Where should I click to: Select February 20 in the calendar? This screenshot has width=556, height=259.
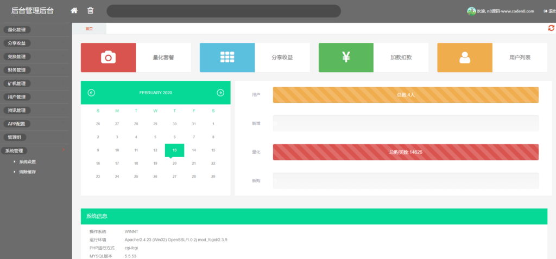tap(174, 163)
